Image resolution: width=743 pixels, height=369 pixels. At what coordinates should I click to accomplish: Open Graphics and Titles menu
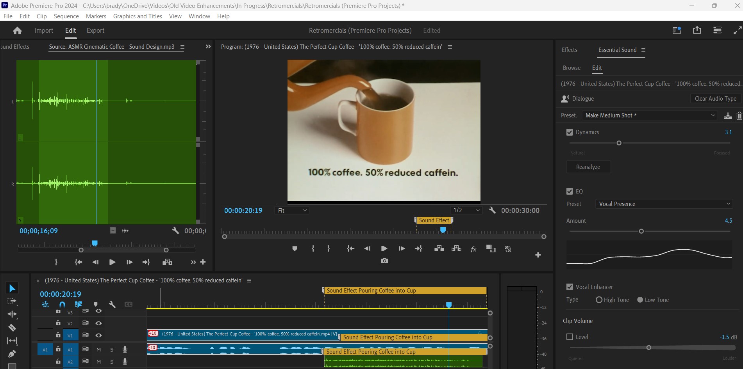[x=138, y=16]
